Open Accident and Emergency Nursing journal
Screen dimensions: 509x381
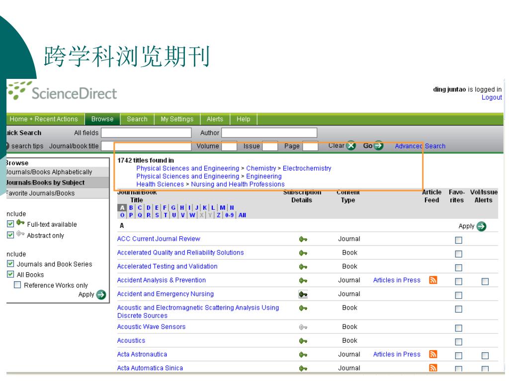(x=165, y=294)
